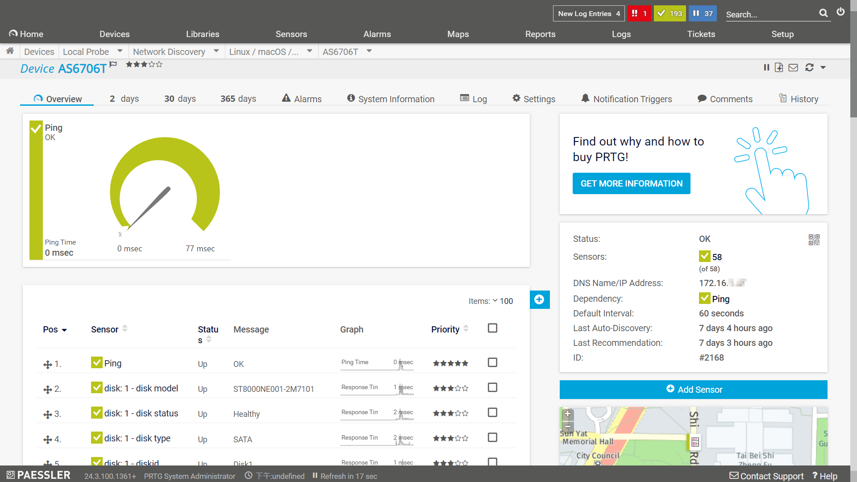
Task: Check the box for disk type row
Action: [492, 437]
